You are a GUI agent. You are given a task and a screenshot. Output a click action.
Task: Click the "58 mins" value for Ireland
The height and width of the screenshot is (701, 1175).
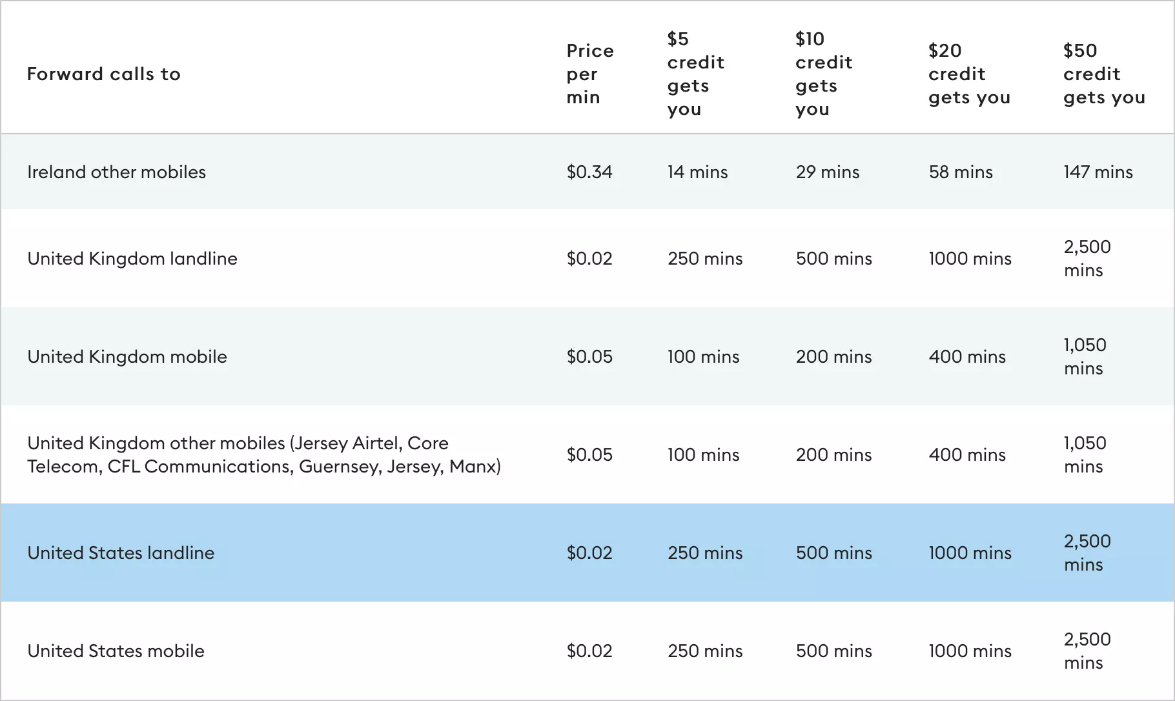click(961, 172)
